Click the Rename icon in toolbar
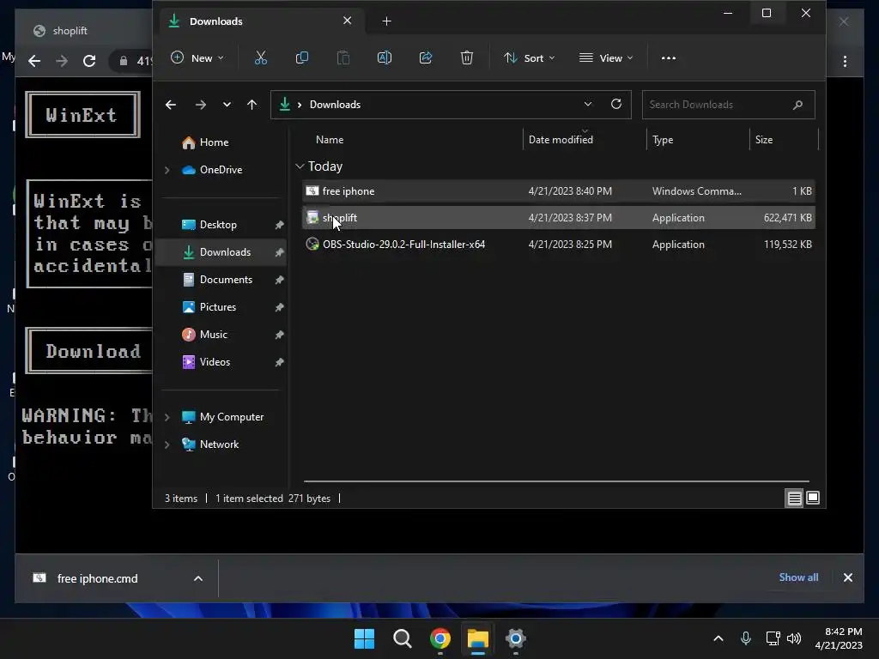The height and width of the screenshot is (659, 879). [x=385, y=57]
